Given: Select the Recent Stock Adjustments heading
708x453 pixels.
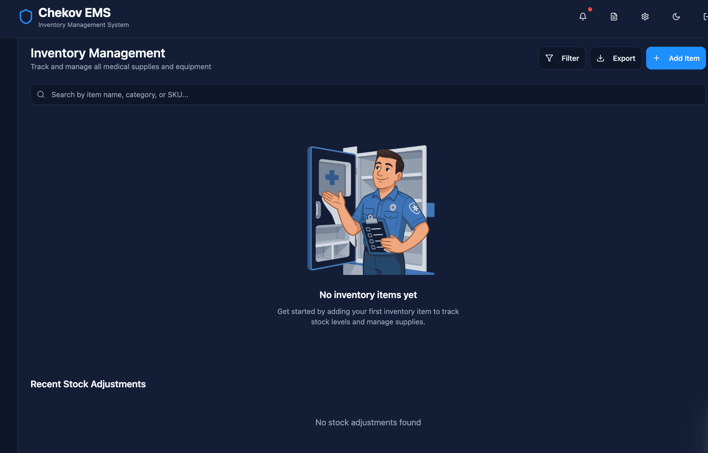Looking at the screenshot, I should tap(88, 384).
